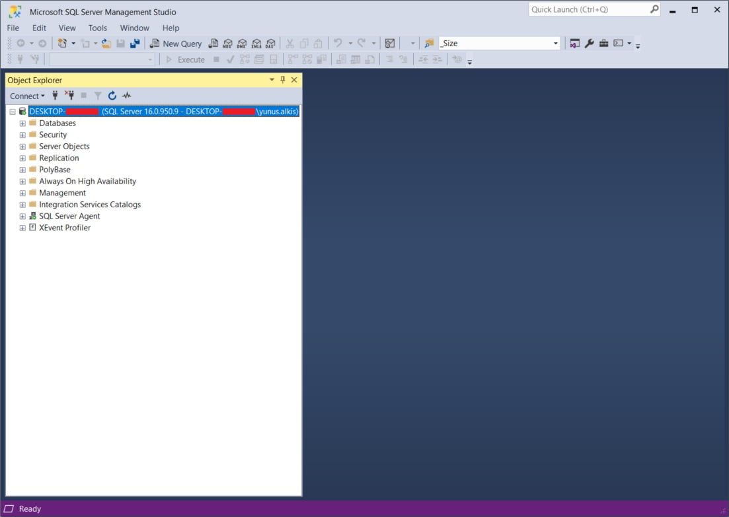Screen dimensions: 729x517
Task: Open a new XMLA query
Action: click(256, 43)
